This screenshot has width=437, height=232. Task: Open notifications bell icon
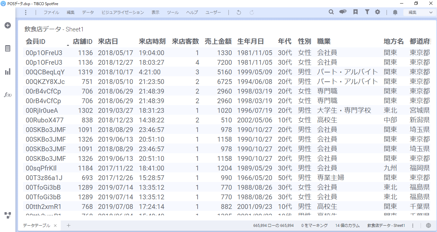pos(395,12)
